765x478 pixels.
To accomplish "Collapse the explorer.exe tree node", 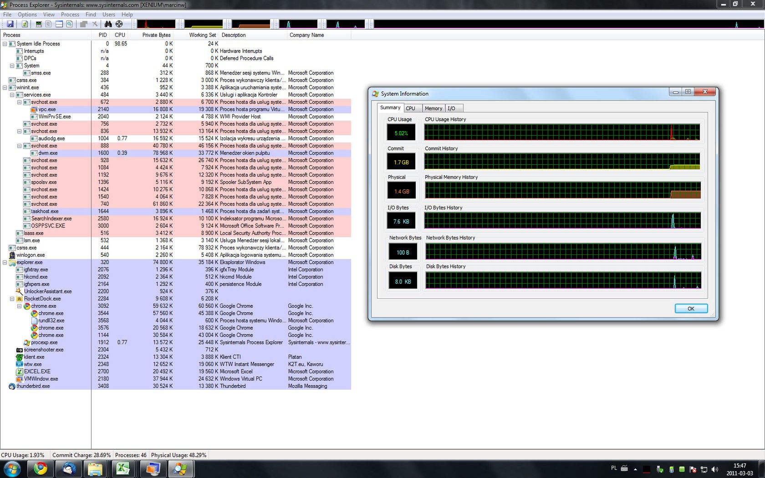I will tap(5, 262).
